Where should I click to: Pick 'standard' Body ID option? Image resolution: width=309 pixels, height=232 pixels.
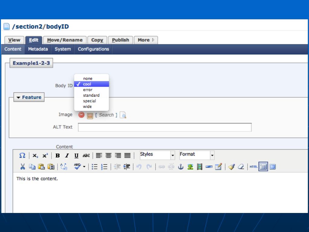(x=91, y=95)
